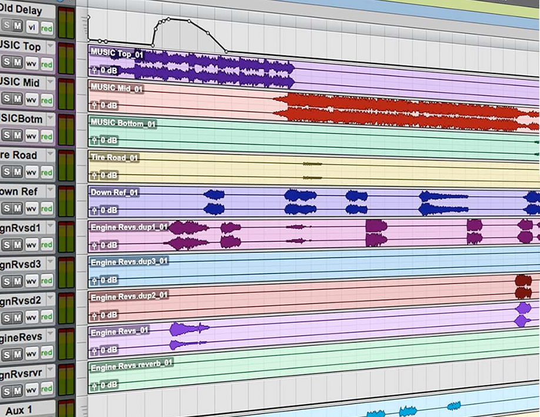The width and height of the screenshot is (540, 417).
Task: Solo the MUSIC Top track
Action: point(6,62)
